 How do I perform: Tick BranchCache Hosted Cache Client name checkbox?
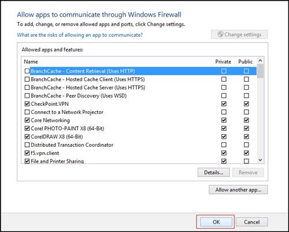point(27,79)
